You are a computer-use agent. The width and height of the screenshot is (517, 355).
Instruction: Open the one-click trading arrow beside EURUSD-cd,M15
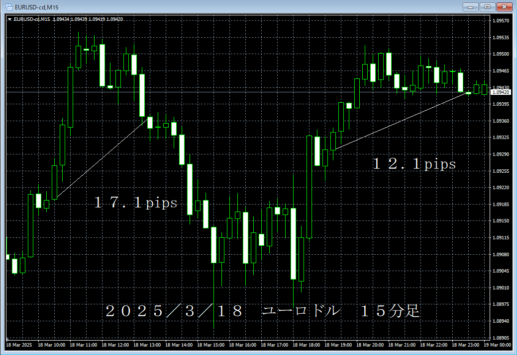pos(10,19)
